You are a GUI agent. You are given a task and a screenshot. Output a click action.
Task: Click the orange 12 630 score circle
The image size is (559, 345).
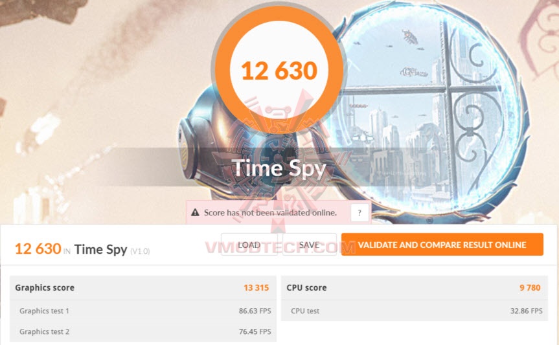point(279,70)
